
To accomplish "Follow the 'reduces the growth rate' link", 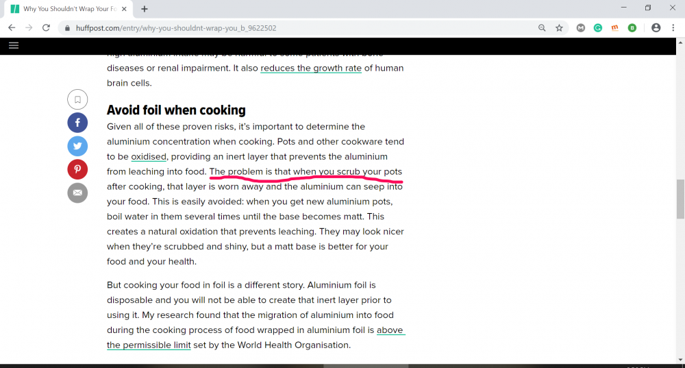I will click(x=310, y=68).
